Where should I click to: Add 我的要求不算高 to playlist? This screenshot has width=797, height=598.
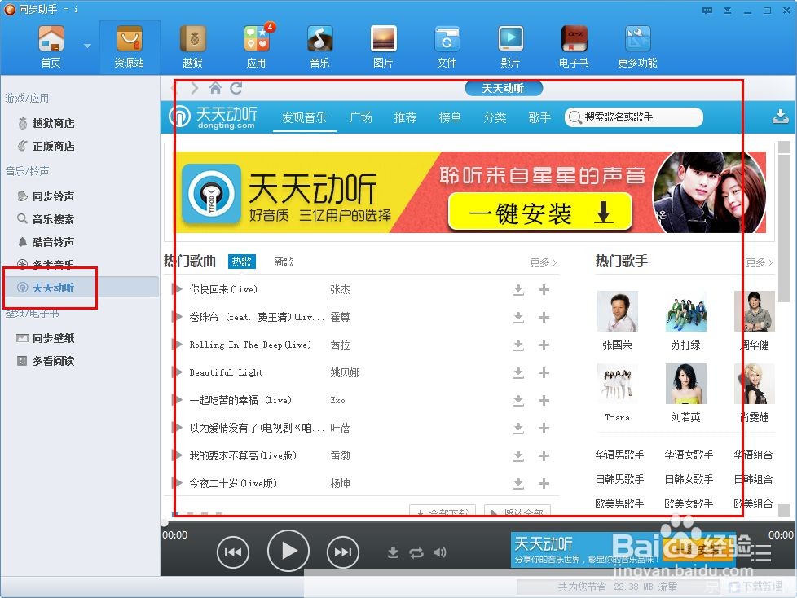(544, 455)
